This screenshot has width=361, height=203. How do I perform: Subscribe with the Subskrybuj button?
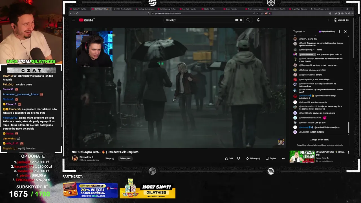[125, 158]
